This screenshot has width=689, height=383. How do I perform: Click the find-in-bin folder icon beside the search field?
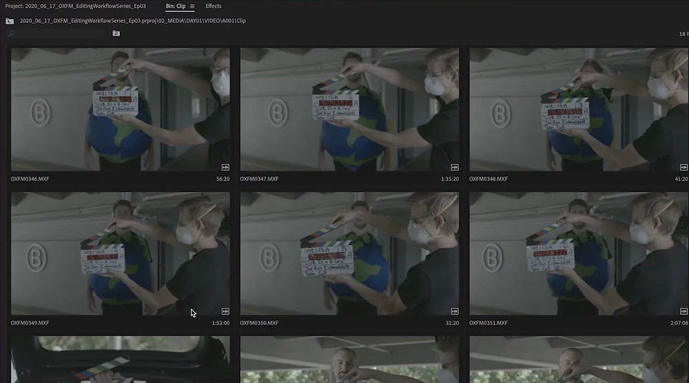tap(116, 33)
